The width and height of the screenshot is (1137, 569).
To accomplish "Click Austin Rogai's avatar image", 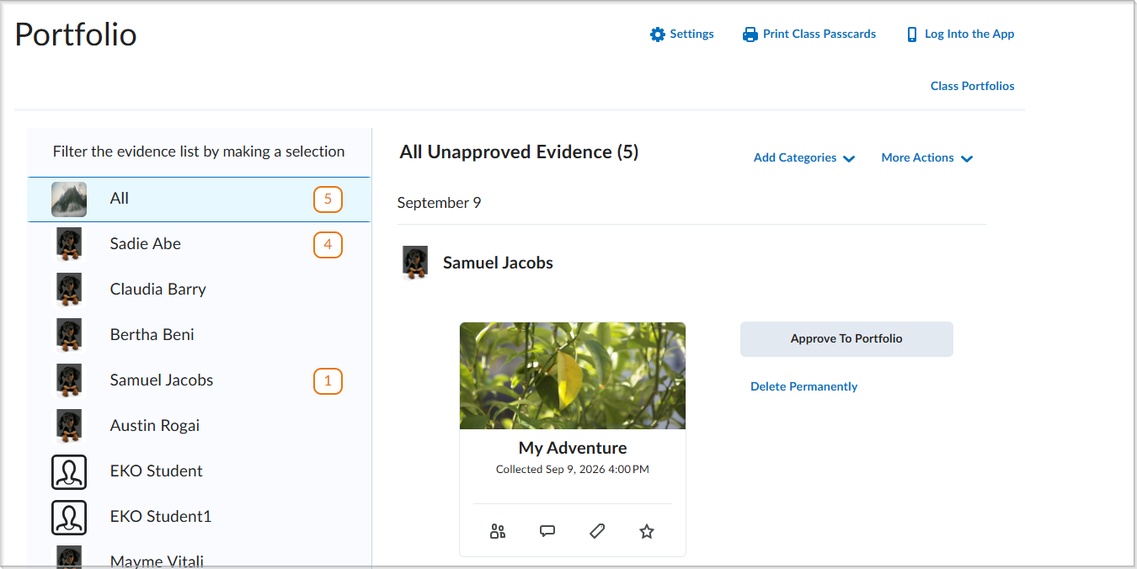I will pyautogui.click(x=69, y=426).
